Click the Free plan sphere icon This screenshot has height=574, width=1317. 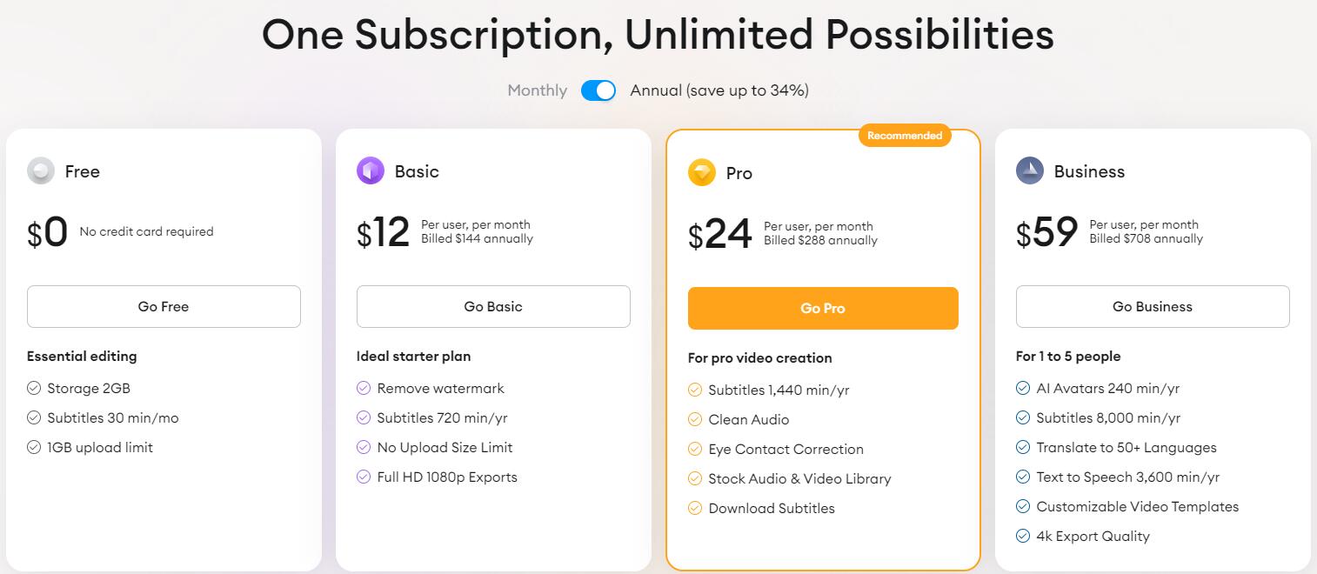point(41,171)
